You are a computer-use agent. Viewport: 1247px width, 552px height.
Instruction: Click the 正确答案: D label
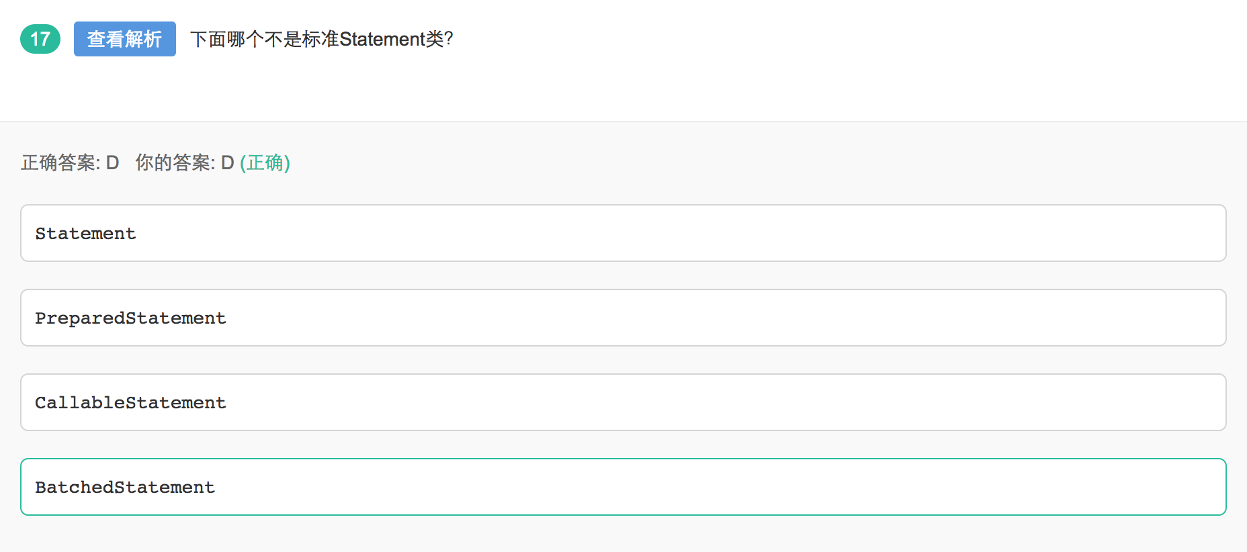[70, 163]
